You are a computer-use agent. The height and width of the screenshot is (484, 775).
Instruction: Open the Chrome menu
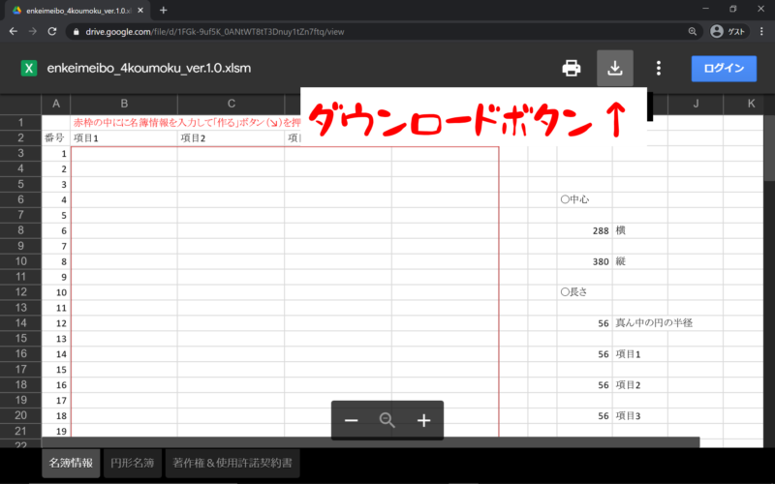762,31
